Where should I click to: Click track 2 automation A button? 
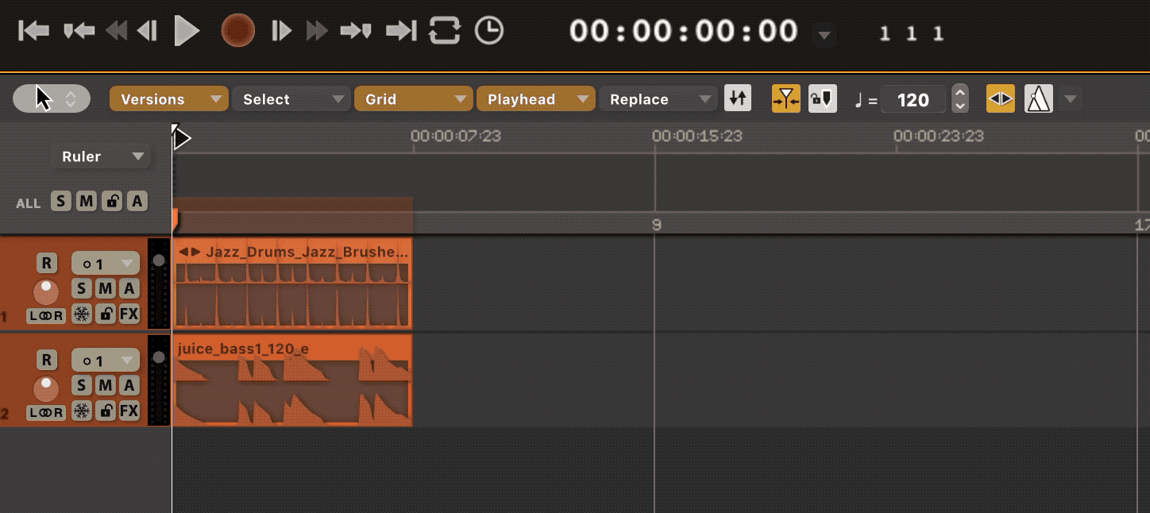(x=129, y=385)
